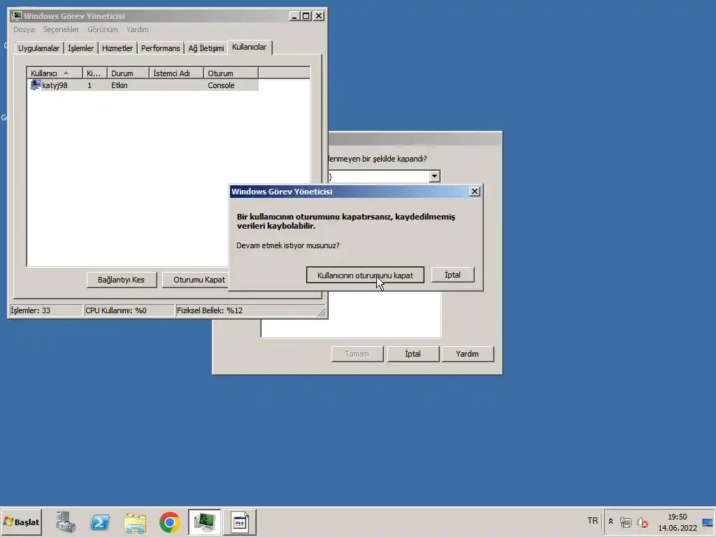
Task: Launch PowerShell from the taskbar
Action: [99, 522]
